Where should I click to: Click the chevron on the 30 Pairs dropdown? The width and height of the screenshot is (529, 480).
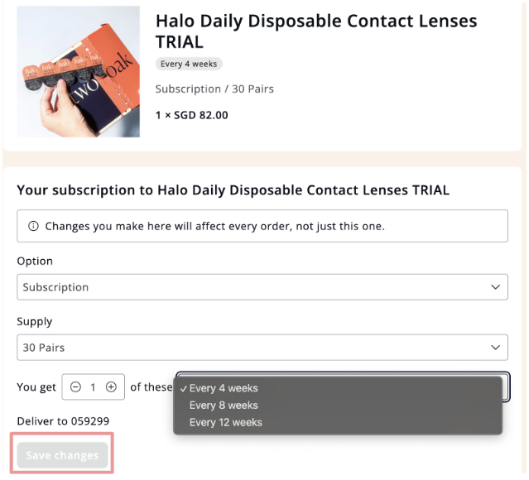tap(495, 348)
